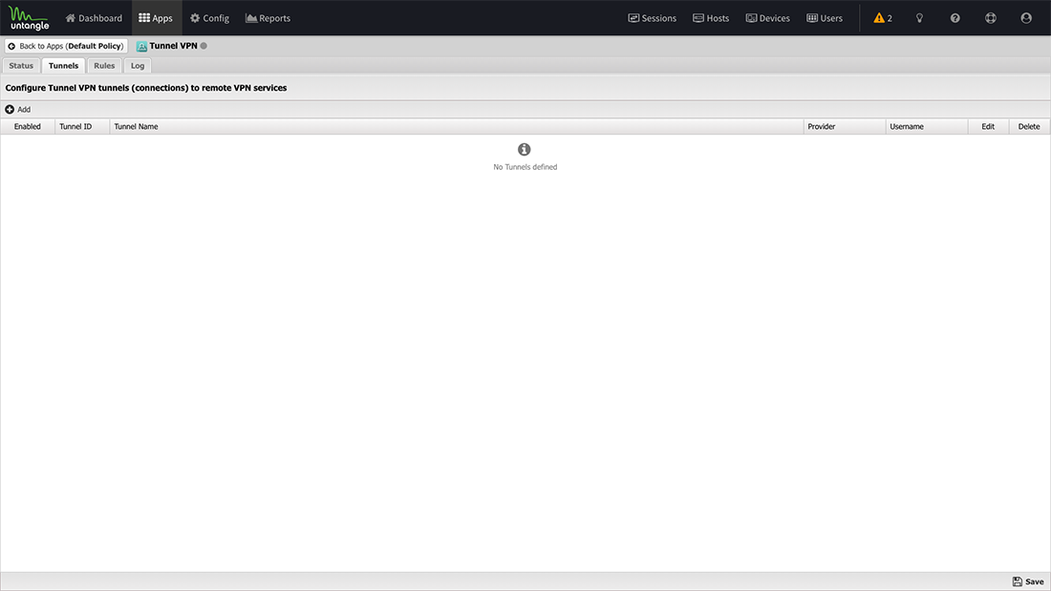Click the 'No Tunnels defined' message
Viewport: 1051px width, 591px height.
[525, 167]
